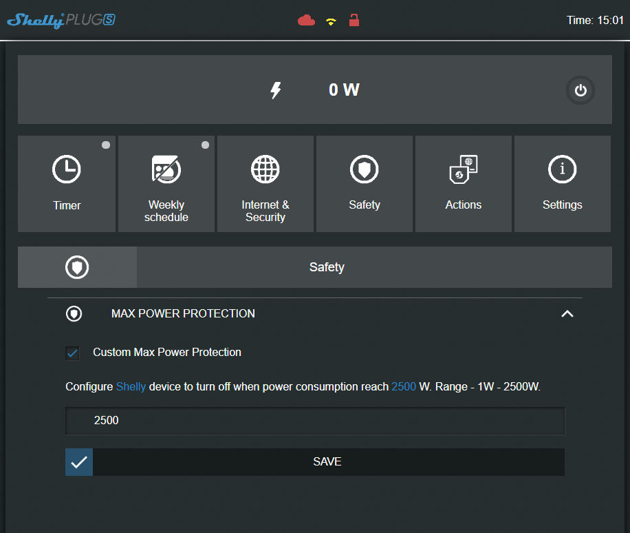Viewport: 630px width, 533px height.
Task: Uncheck Custom Max Power Protection checkbox
Action: click(72, 353)
